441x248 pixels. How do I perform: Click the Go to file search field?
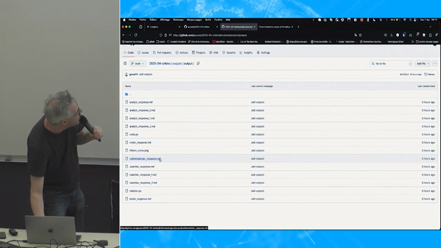(391, 63)
